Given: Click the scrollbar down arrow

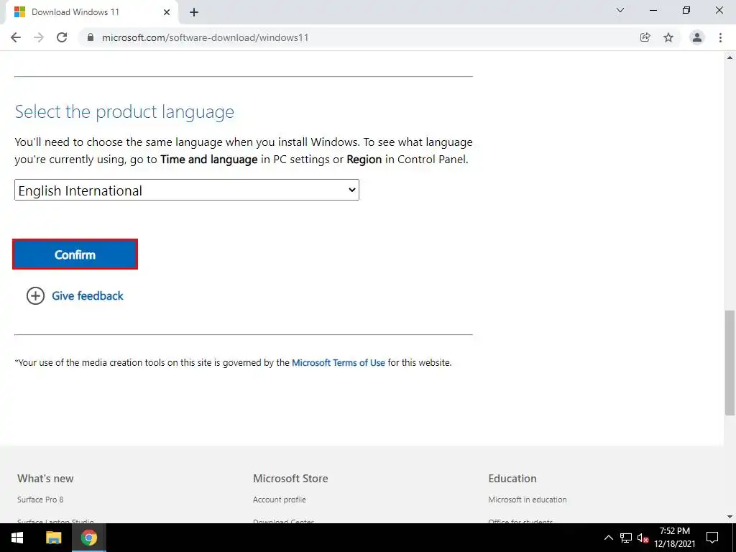Looking at the screenshot, I should [730, 517].
